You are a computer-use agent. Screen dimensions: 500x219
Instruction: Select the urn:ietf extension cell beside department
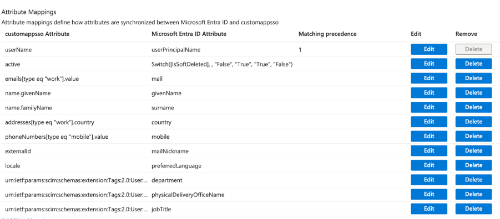click(x=77, y=180)
